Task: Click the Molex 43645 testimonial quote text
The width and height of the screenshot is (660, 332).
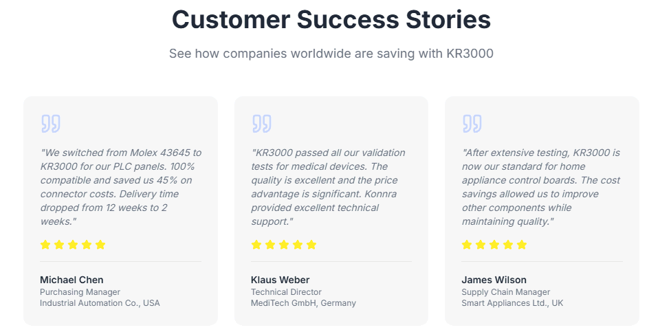Action: click(x=120, y=187)
